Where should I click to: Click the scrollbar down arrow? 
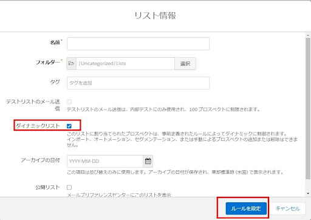308,193
